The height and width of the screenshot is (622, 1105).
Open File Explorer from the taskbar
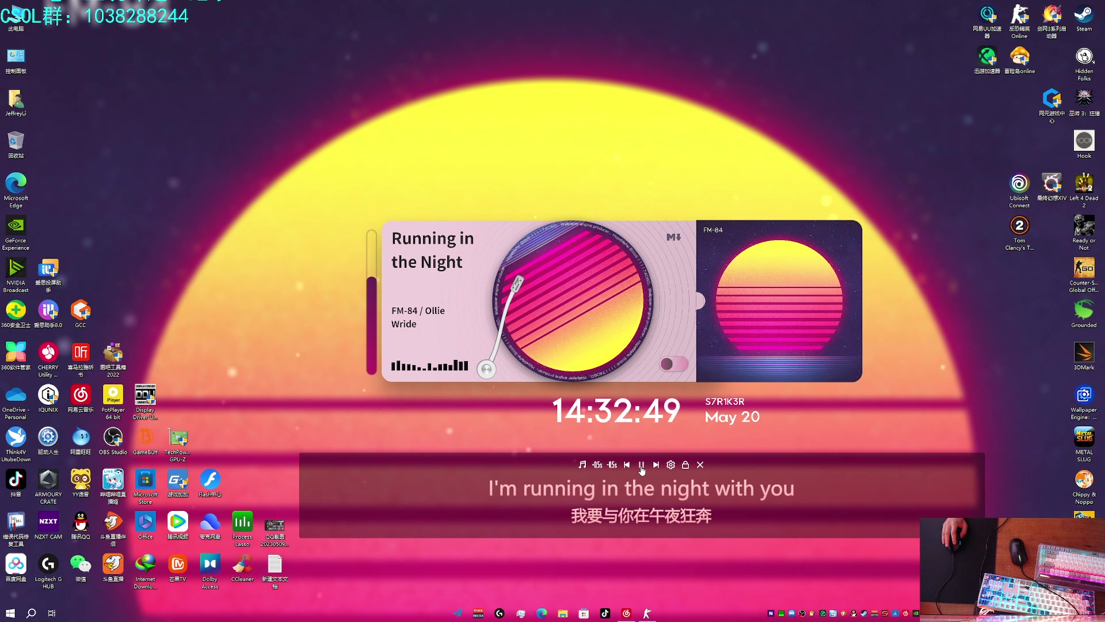(562, 613)
